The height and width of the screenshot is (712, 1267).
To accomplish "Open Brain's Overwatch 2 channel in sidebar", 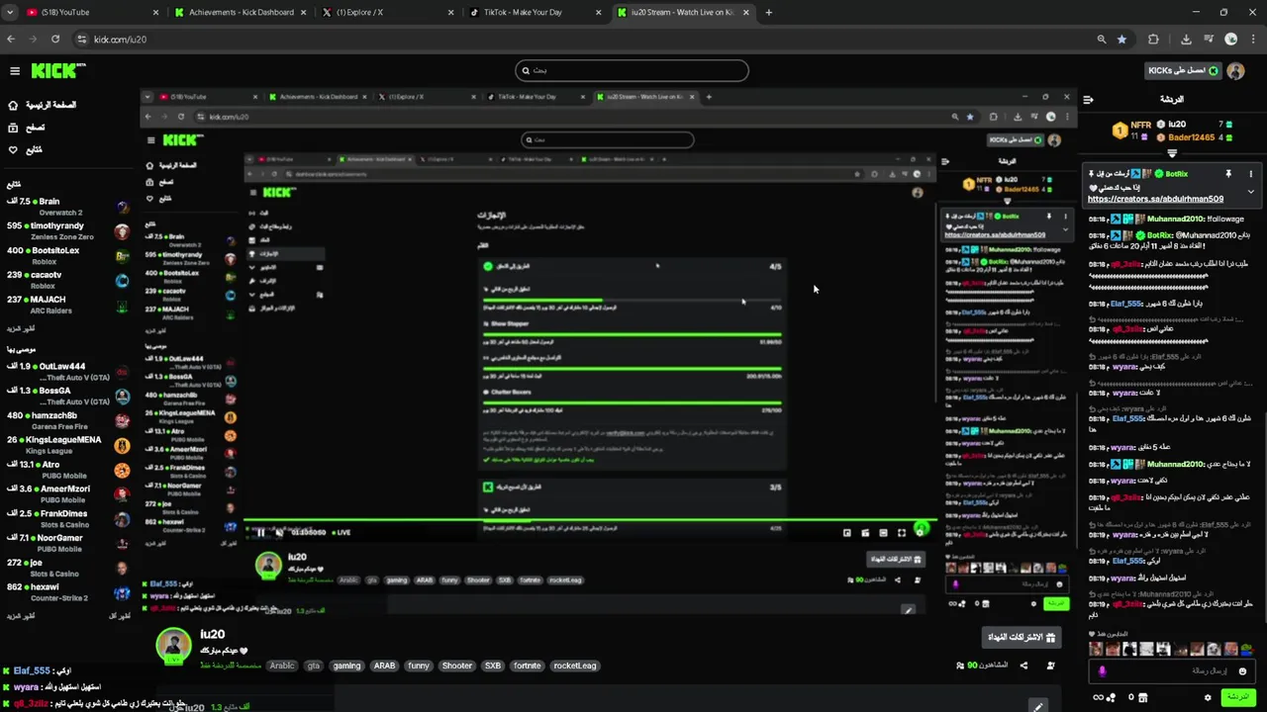I will tap(67, 207).
